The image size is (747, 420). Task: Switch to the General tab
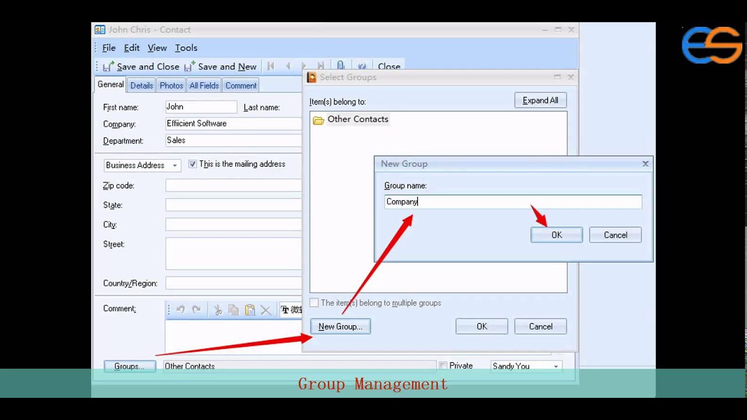coord(110,85)
